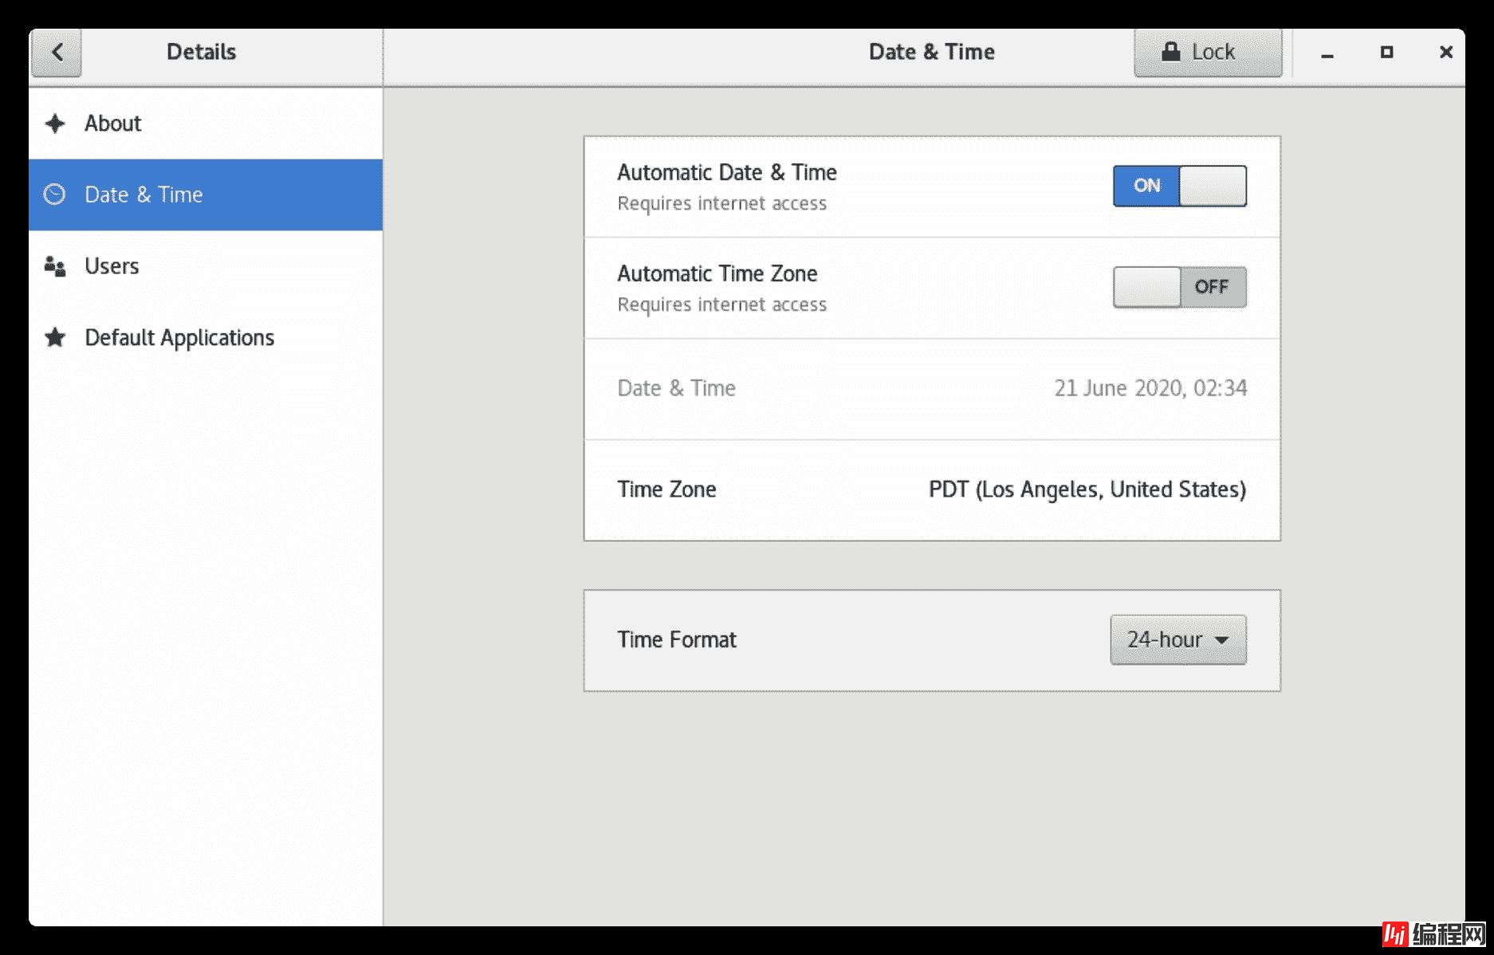Maximize the settings window

pos(1386,53)
